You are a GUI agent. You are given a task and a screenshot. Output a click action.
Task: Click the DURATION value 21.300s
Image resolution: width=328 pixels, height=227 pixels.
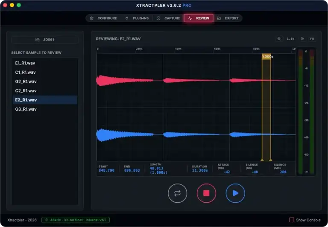pyautogui.click(x=200, y=170)
